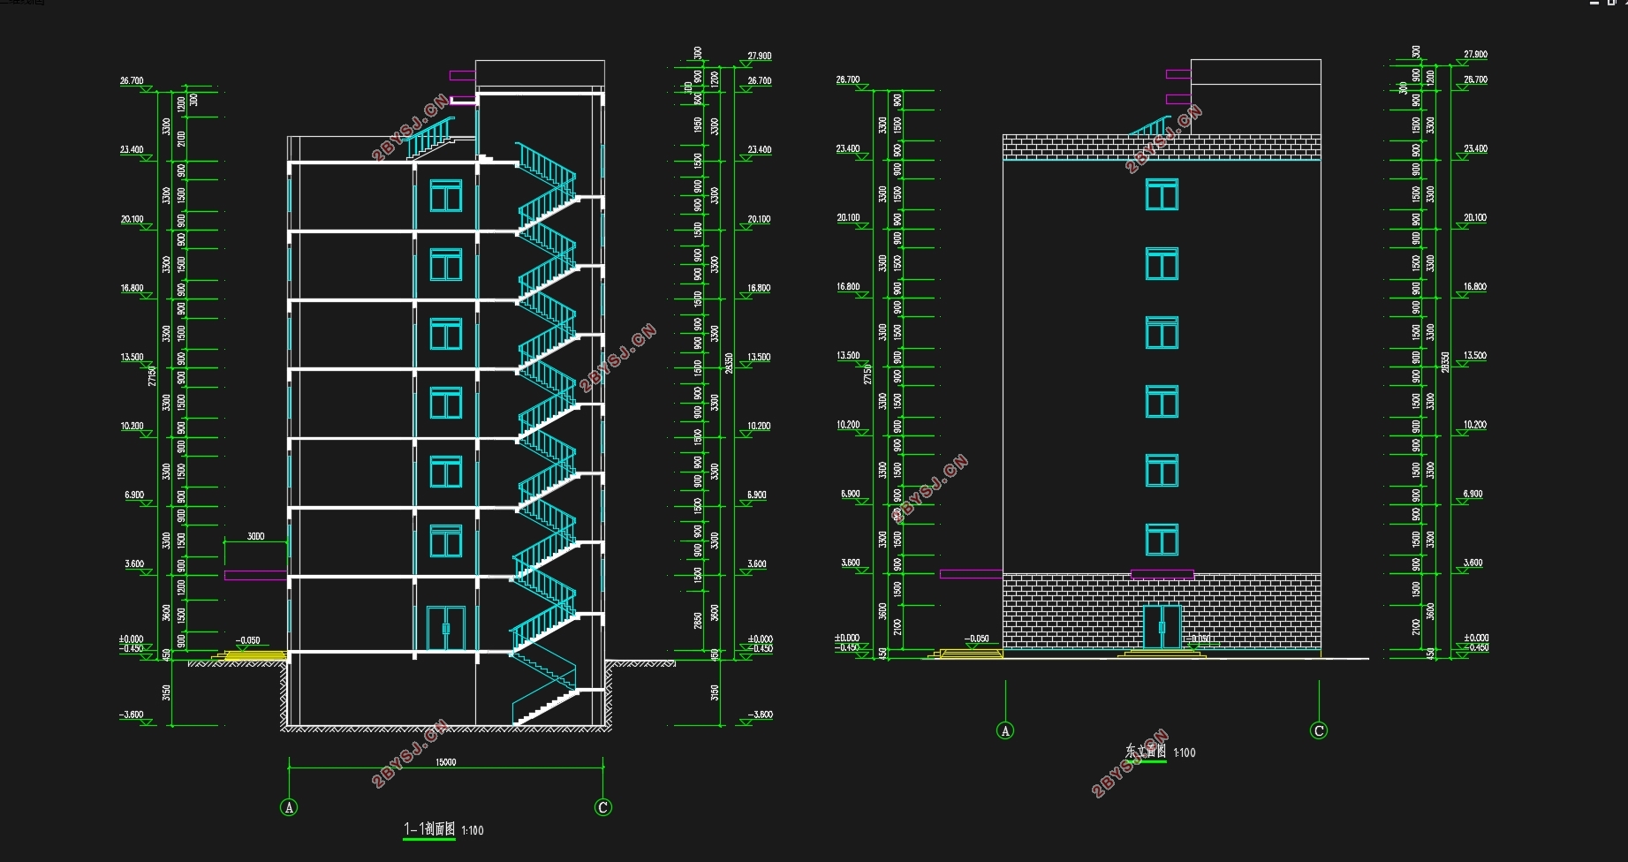Click the 28350 overall dimension right of east elevation
This screenshot has width=1628, height=862.
tap(1445, 362)
